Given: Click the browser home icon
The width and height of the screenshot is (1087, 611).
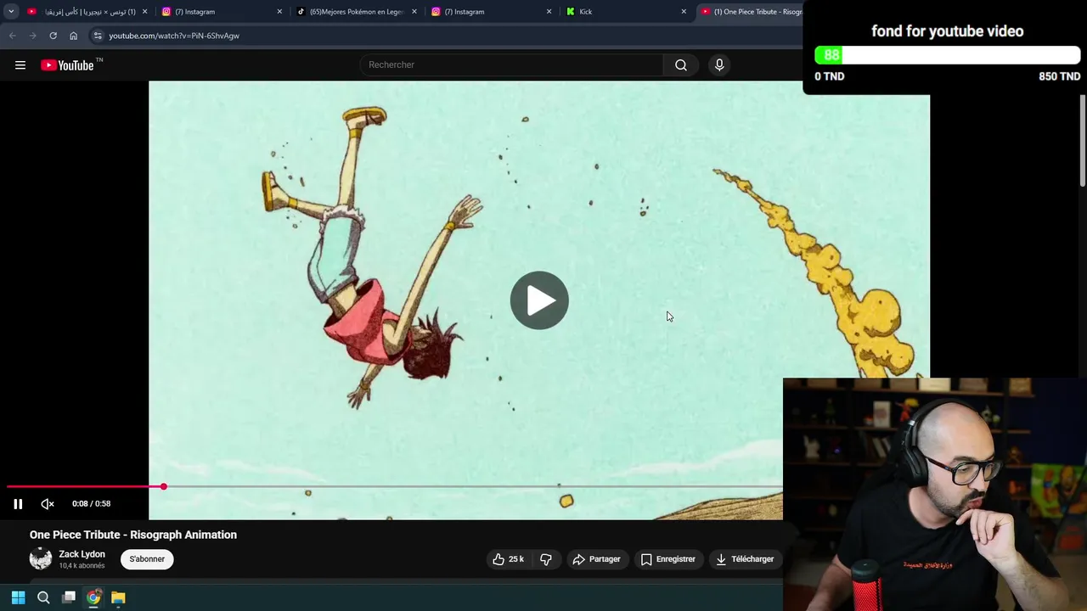Looking at the screenshot, I should [x=73, y=36].
